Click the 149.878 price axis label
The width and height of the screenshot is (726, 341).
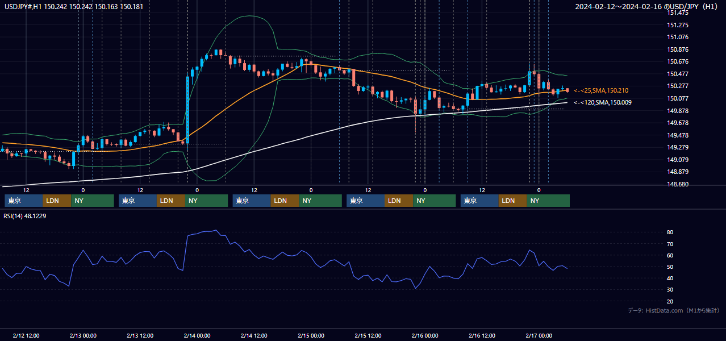(678, 111)
